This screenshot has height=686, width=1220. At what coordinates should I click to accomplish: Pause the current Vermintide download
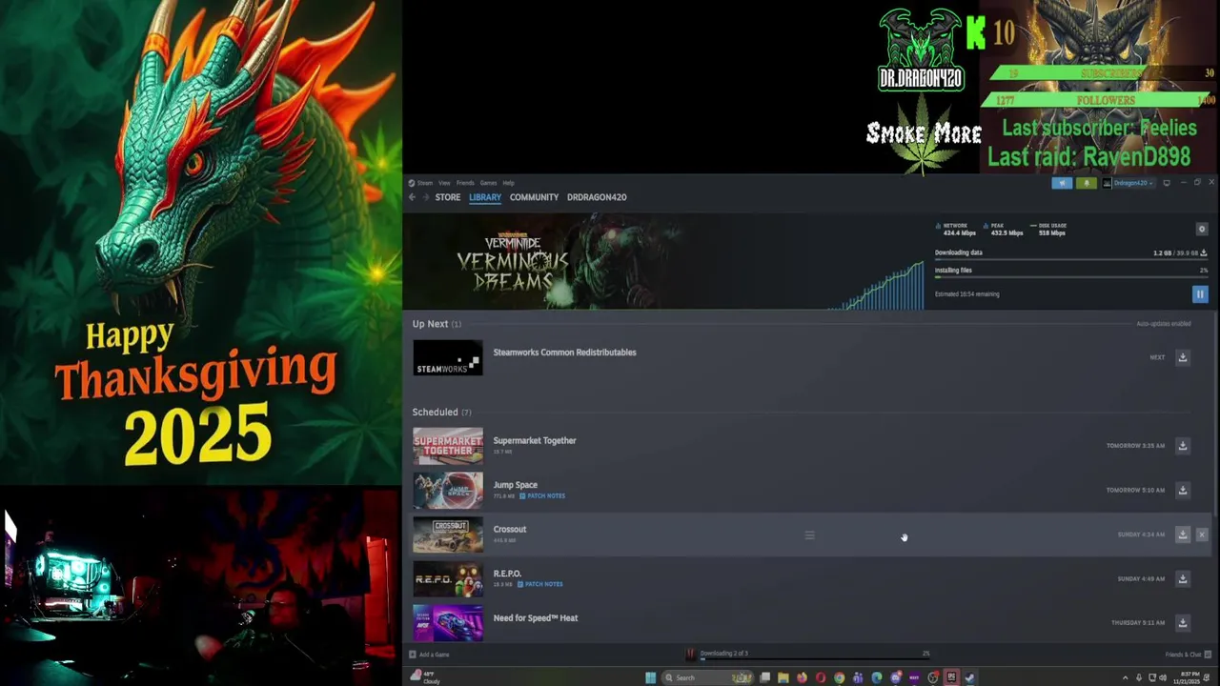tap(1200, 294)
